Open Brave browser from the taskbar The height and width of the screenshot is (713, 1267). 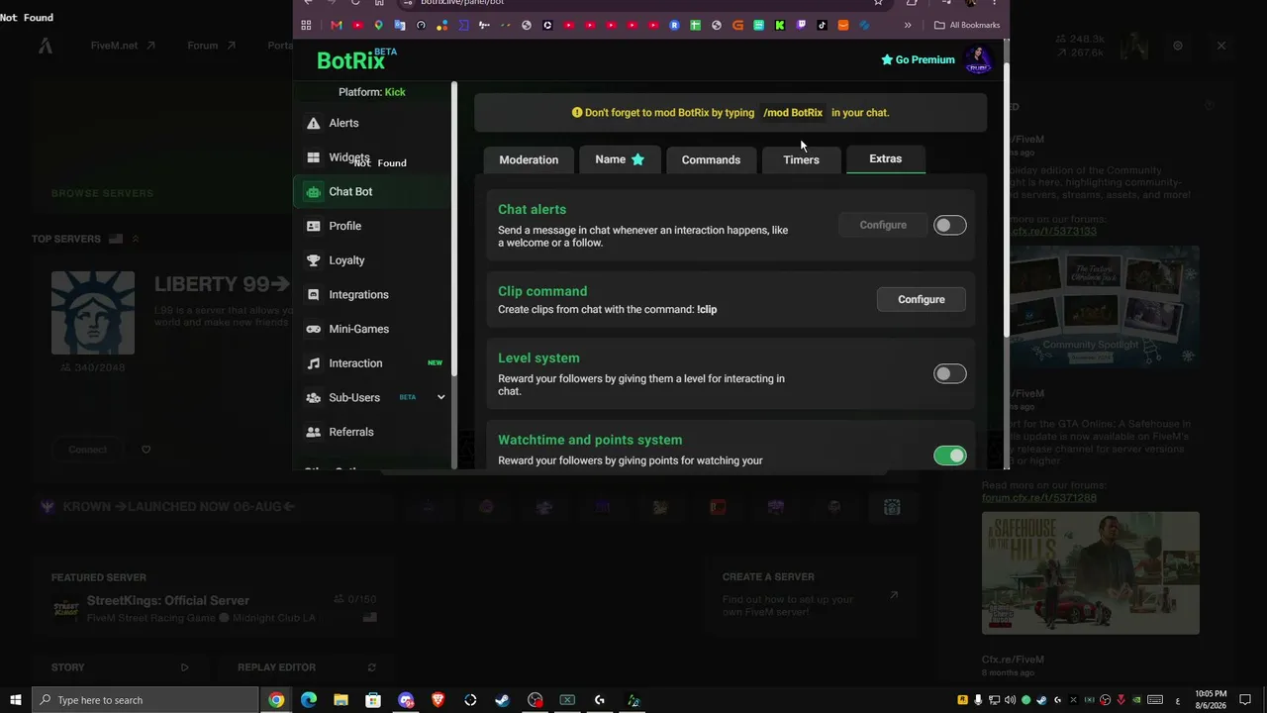(x=439, y=700)
